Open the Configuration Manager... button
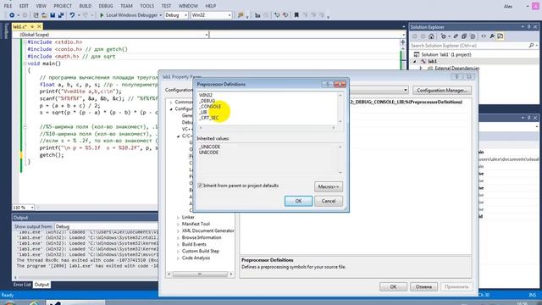The image size is (542, 305). (442, 91)
